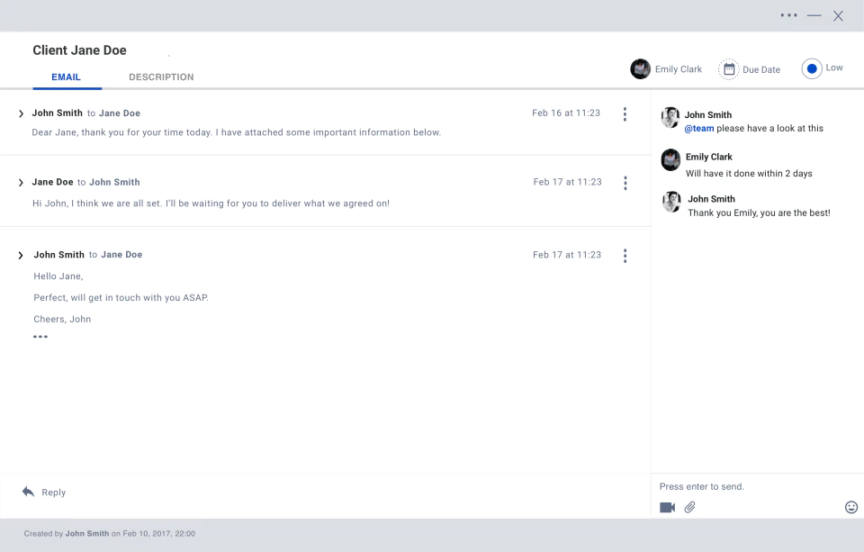The height and width of the screenshot is (552, 864).
Task: Click the Reply button text
Action: pyautogui.click(x=53, y=493)
